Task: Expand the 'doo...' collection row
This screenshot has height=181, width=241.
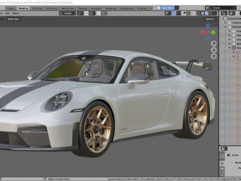Action: 229,44
